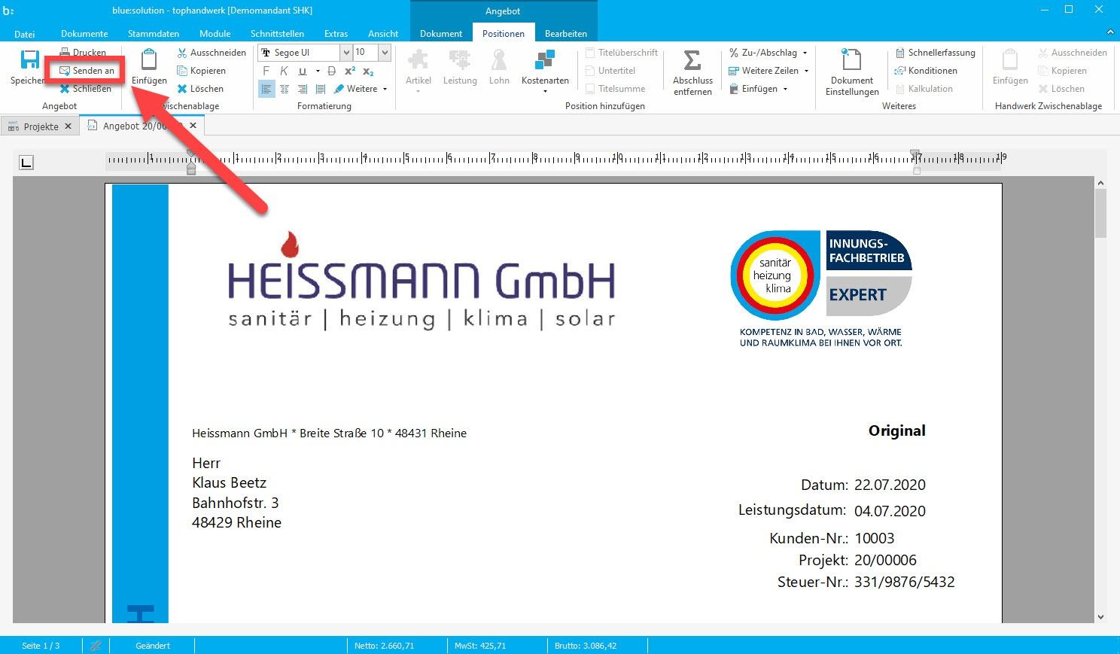Image resolution: width=1120 pixels, height=654 pixels.
Task: Open Konditionen settings
Action: (x=926, y=71)
